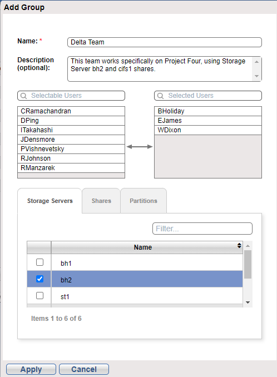The width and height of the screenshot is (277, 377).
Task: Click the Name column sort arrows
Action: click(x=239, y=245)
